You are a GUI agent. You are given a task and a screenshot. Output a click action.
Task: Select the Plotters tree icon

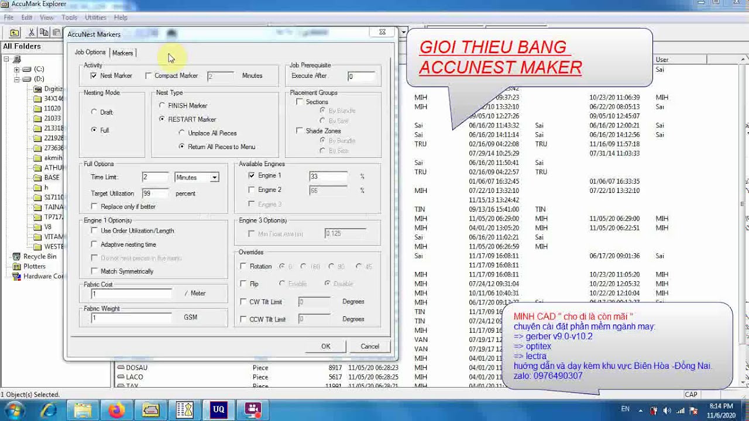(x=17, y=266)
